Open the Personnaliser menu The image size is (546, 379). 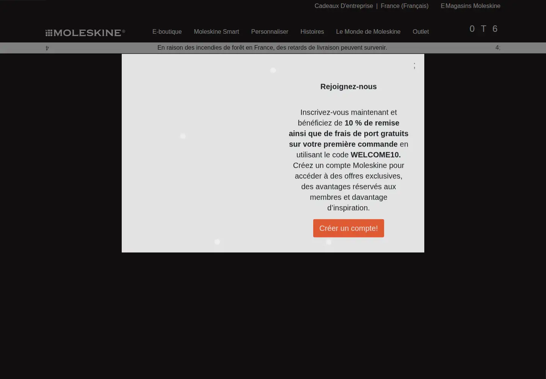click(270, 32)
